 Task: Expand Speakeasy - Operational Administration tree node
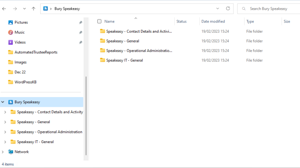[x=5, y=132]
